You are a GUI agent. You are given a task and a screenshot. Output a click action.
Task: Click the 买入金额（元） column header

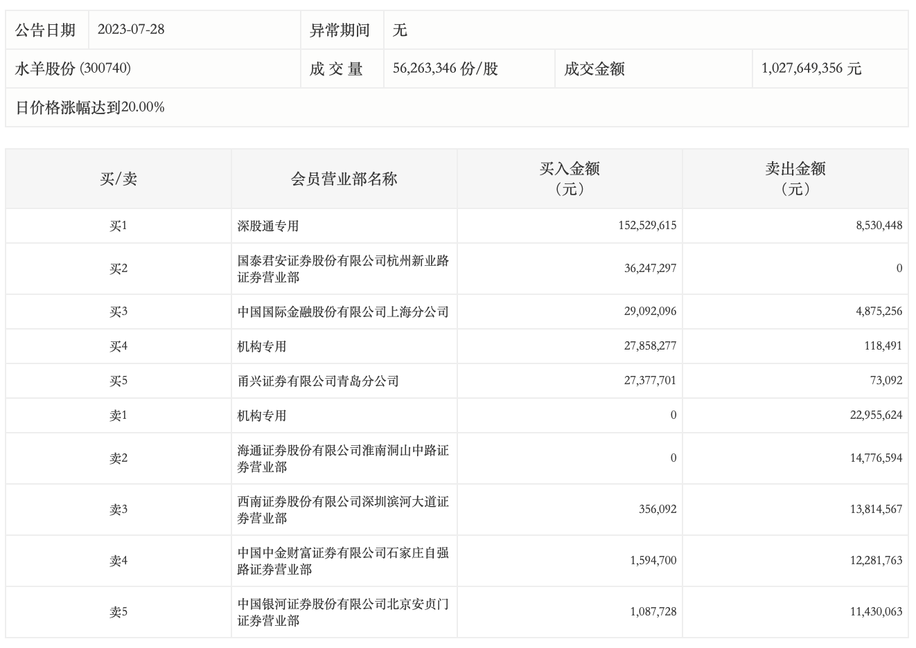click(x=570, y=179)
